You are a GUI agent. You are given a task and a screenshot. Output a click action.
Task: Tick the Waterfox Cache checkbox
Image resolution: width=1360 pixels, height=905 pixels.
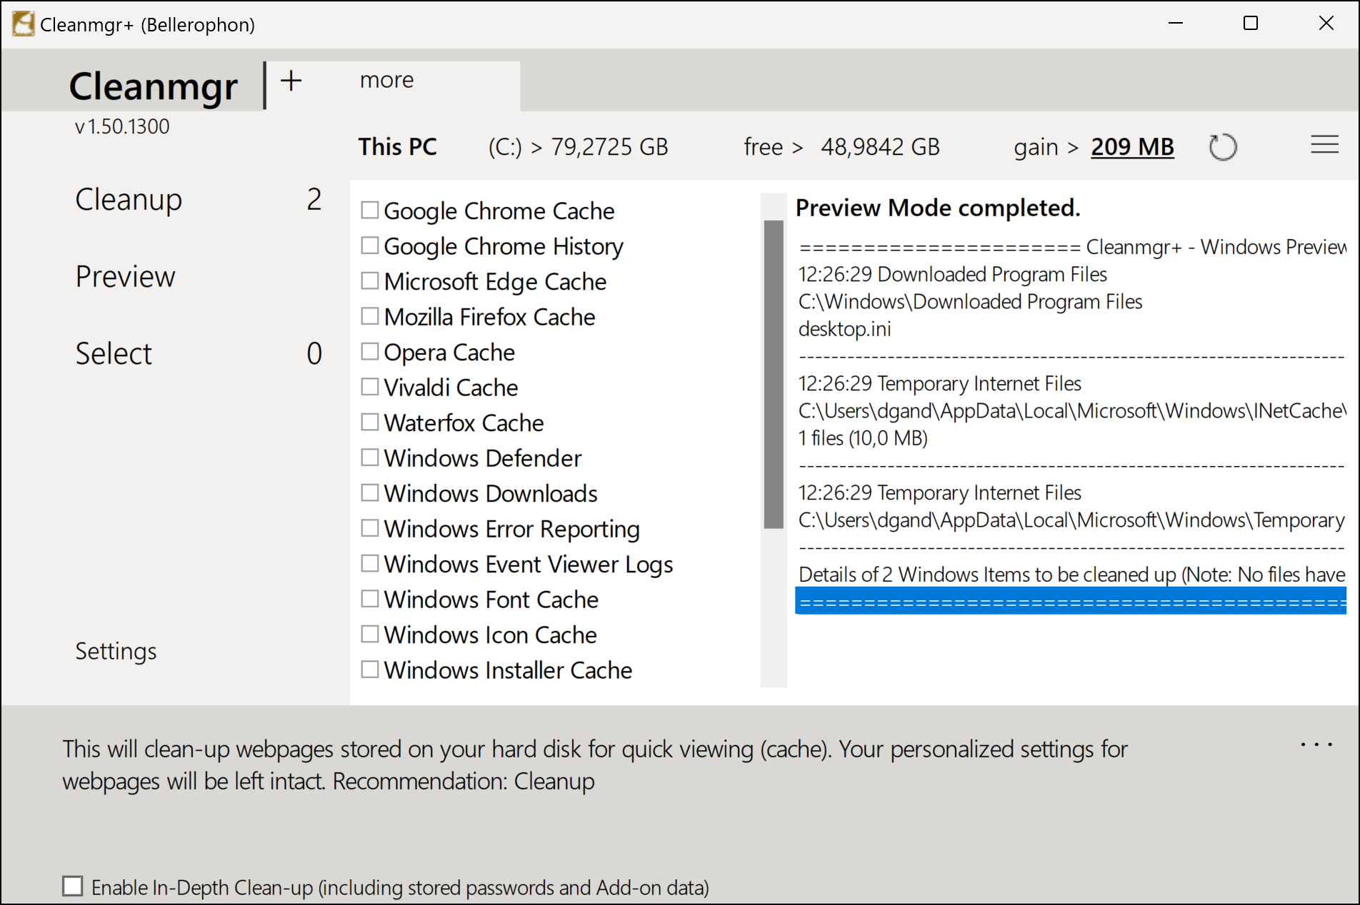[369, 422]
